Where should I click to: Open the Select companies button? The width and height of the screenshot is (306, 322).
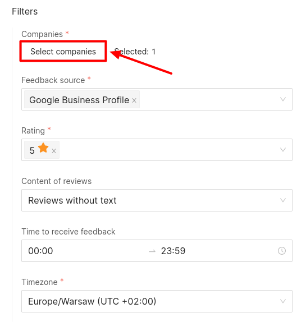coord(63,51)
